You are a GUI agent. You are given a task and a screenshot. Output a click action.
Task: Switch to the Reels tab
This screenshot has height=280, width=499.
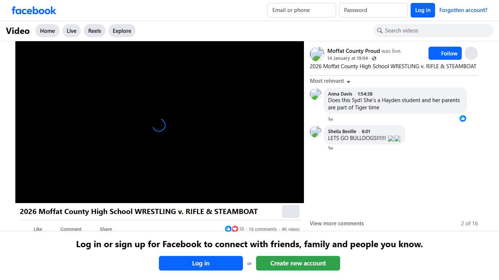[x=94, y=31]
